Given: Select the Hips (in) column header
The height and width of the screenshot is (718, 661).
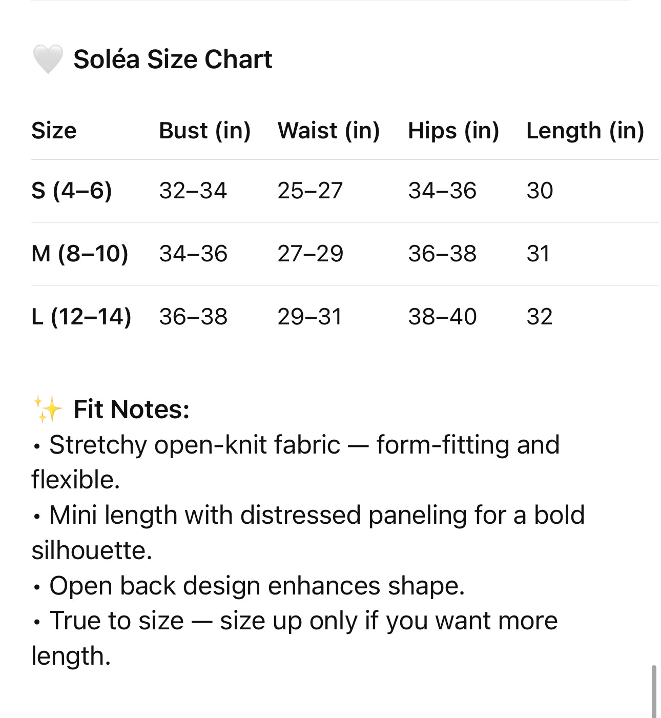Looking at the screenshot, I should pos(453,131).
